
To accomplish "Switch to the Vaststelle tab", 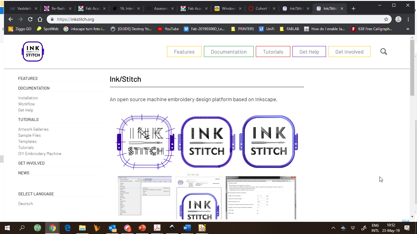I will [x=24, y=9].
